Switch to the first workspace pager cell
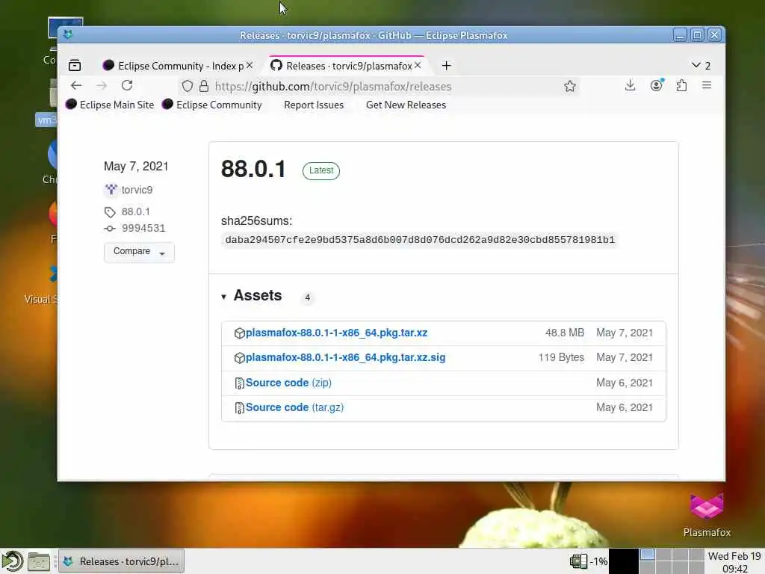Screen dimensions: 765x574 (x=648, y=555)
